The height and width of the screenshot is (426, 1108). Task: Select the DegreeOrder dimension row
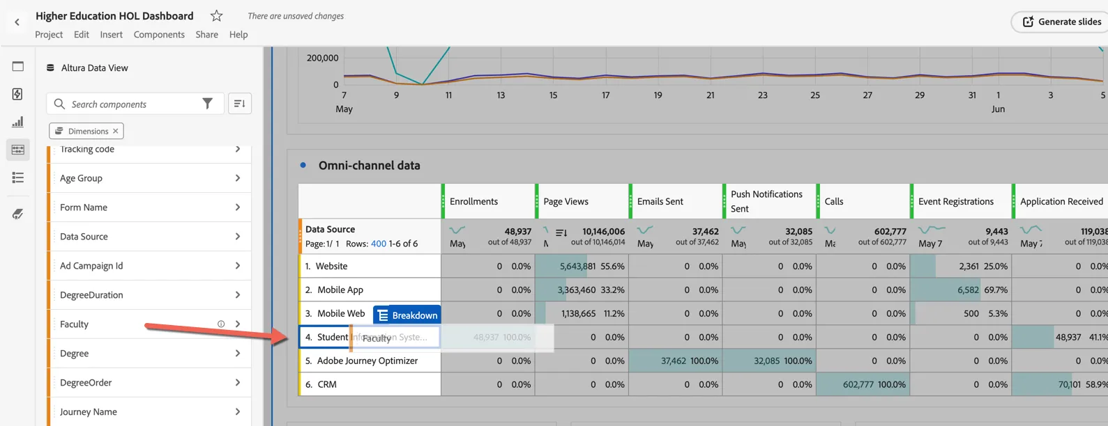pyautogui.click(x=149, y=383)
